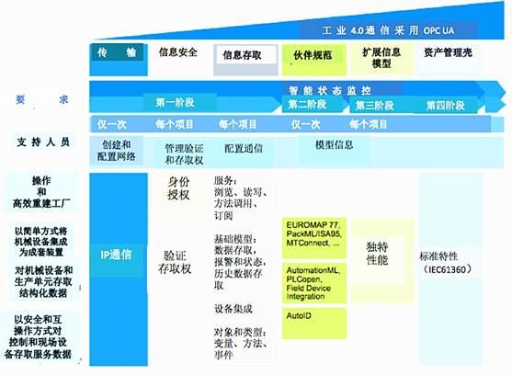Click the 传输 header box
This screenshot has width=512, height=375.
point(119,60)
